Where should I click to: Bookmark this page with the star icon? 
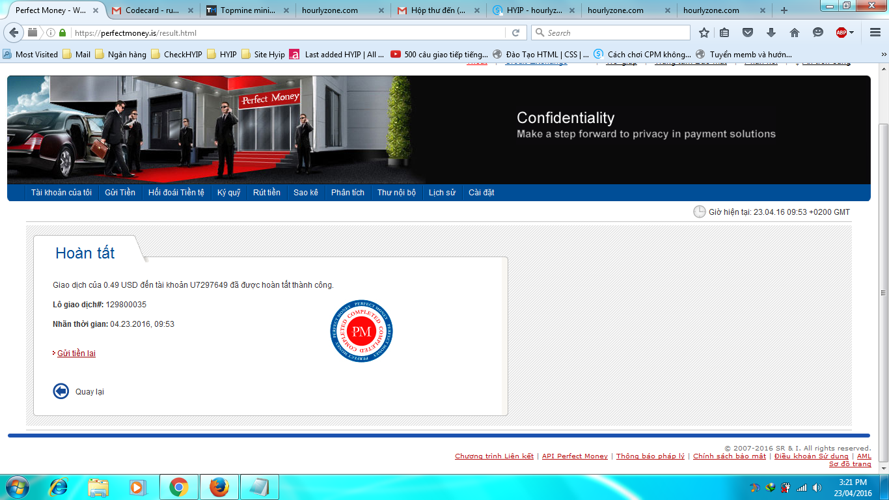coord(704,33)
